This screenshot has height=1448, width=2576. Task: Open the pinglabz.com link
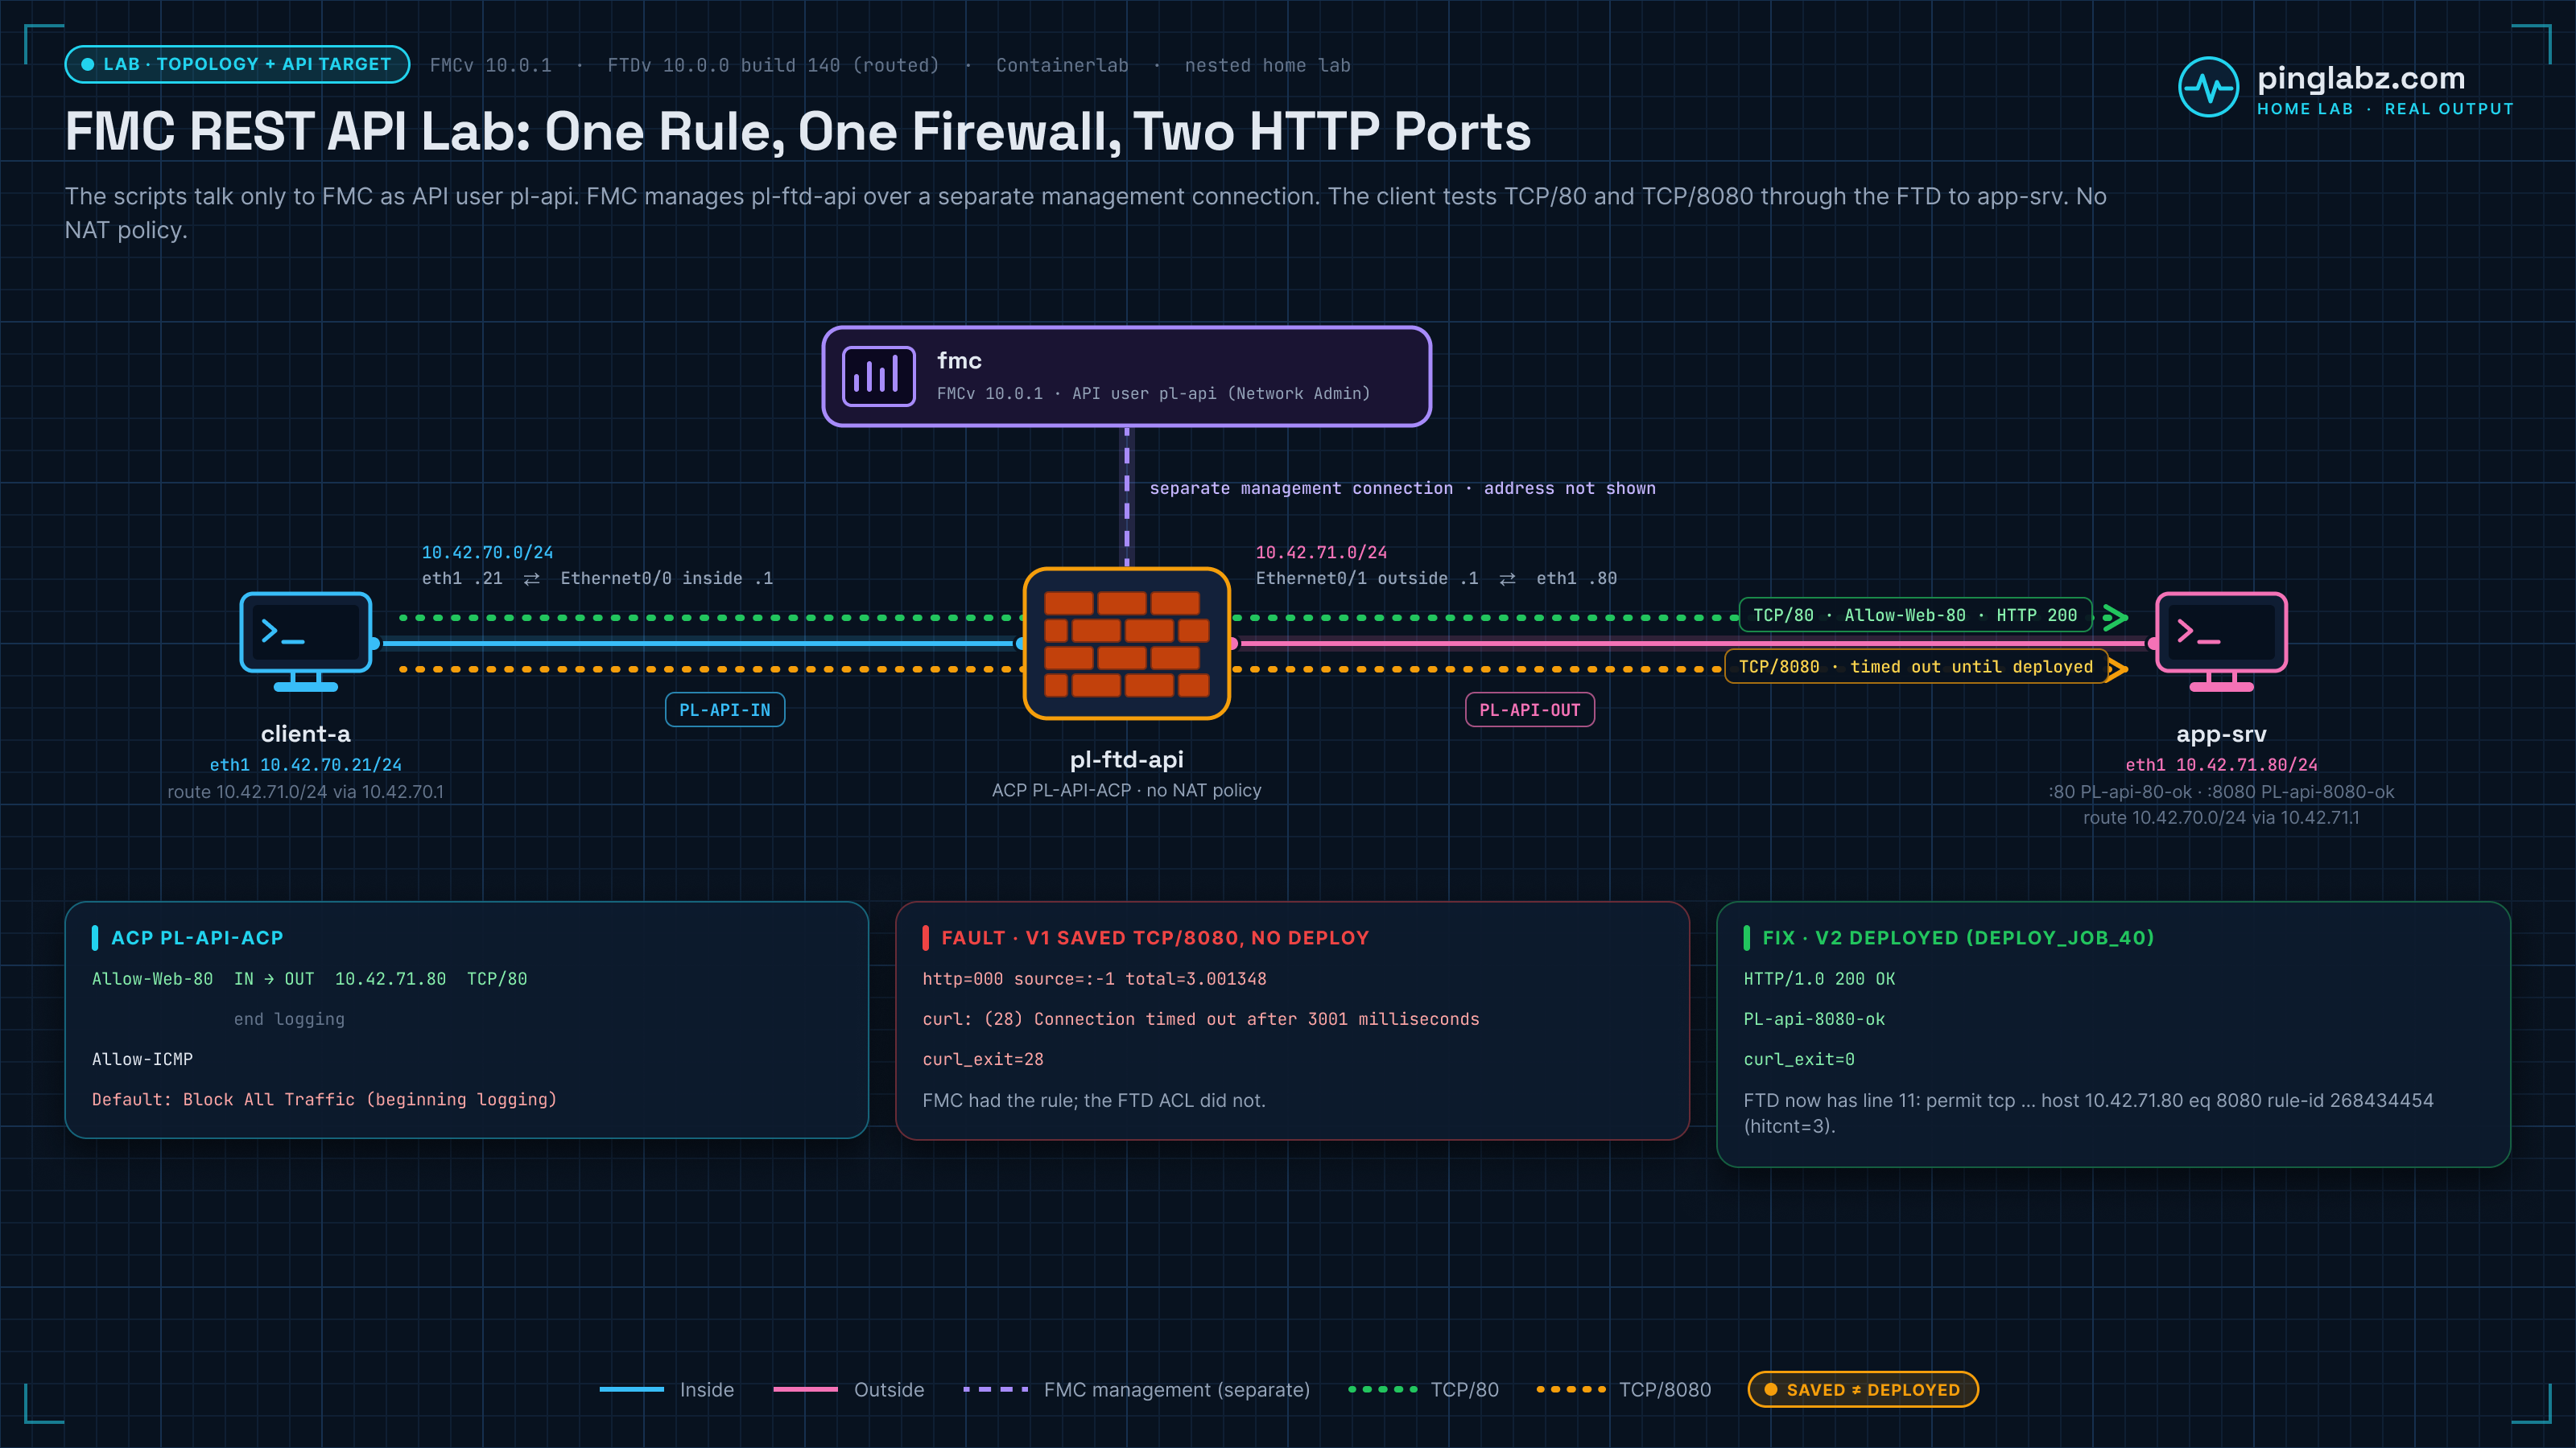pyautogui.click(x=2361, y=78)
